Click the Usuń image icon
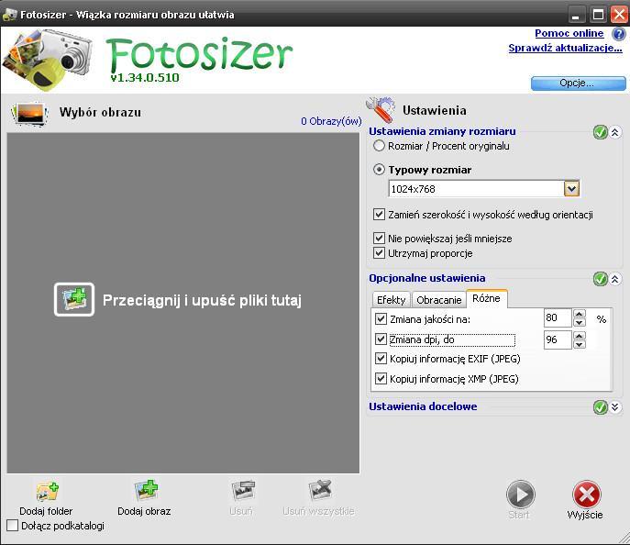 243,490
